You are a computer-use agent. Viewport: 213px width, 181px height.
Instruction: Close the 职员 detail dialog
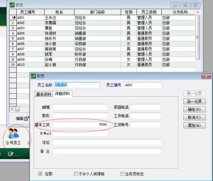coord(206,76)
